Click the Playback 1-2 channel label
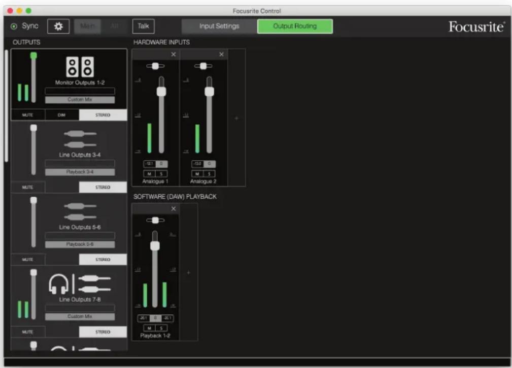Image resolution: width=512 pixels, height=368 pixels. (155, 336)
